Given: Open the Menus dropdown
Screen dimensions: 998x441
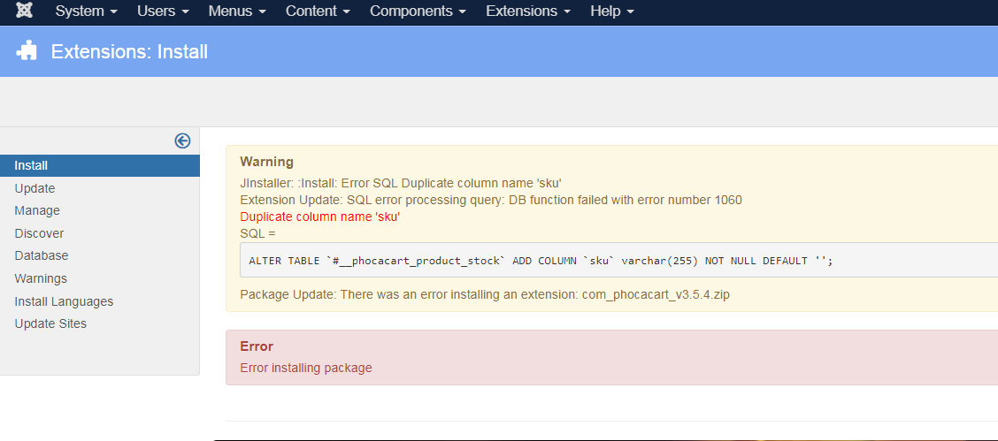Looking at the screenshot, I should point(237,11).
